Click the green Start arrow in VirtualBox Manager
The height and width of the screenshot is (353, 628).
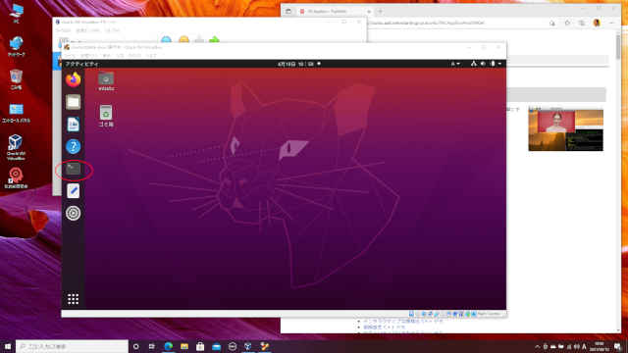point(215,39)
